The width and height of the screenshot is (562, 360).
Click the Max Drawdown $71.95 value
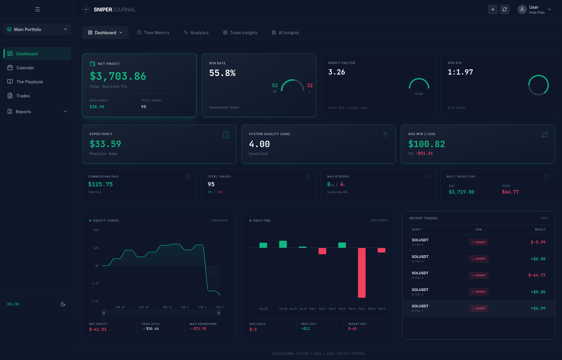pos(200,329)
